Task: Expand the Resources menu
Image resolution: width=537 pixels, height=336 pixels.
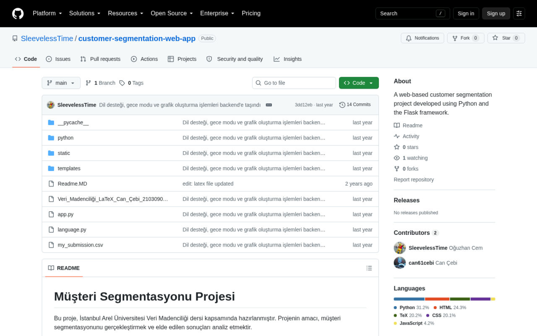Action: coord(125,13)
